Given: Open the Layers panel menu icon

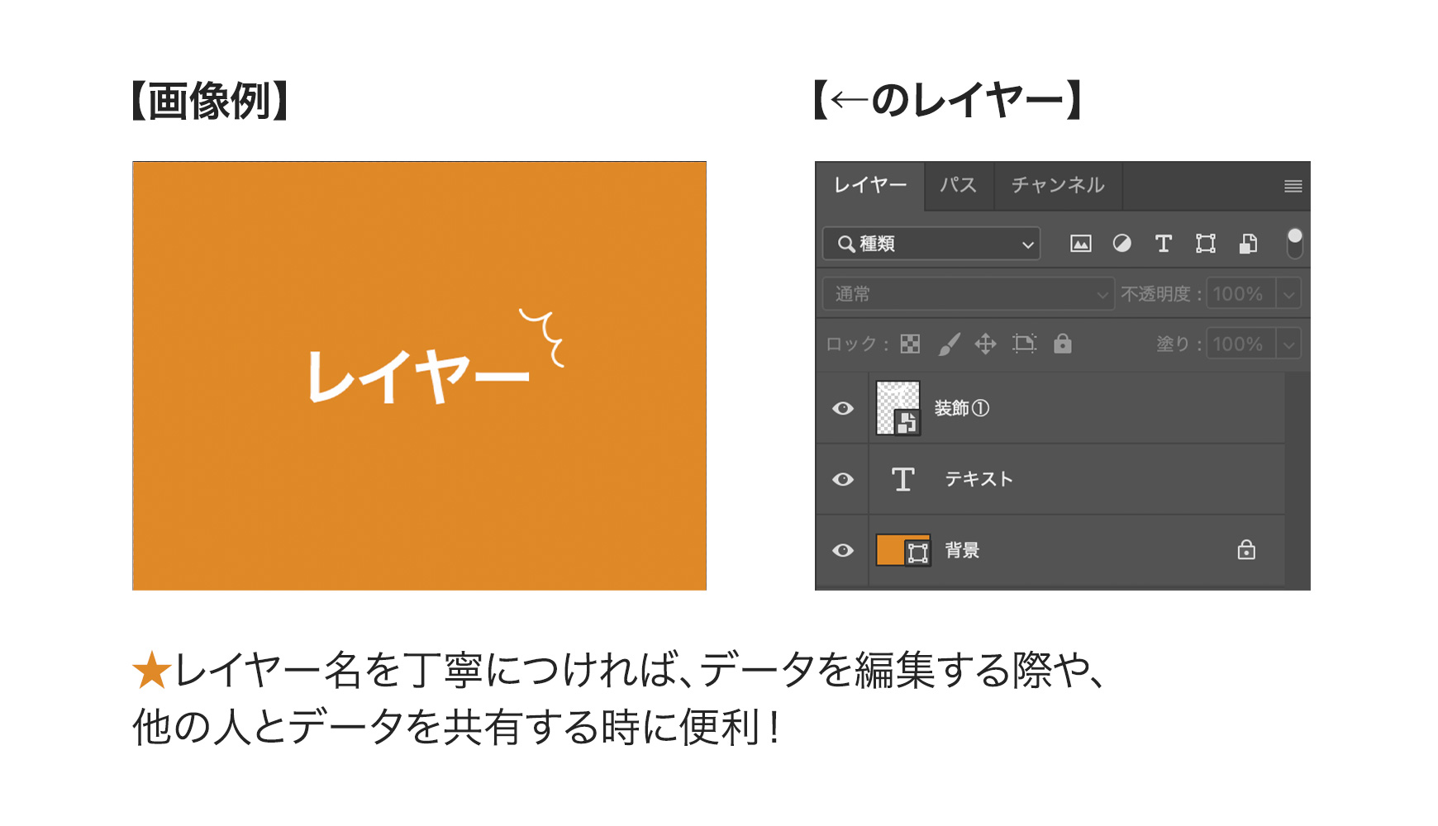Looking at the screenshot, I should (1293, 187).
